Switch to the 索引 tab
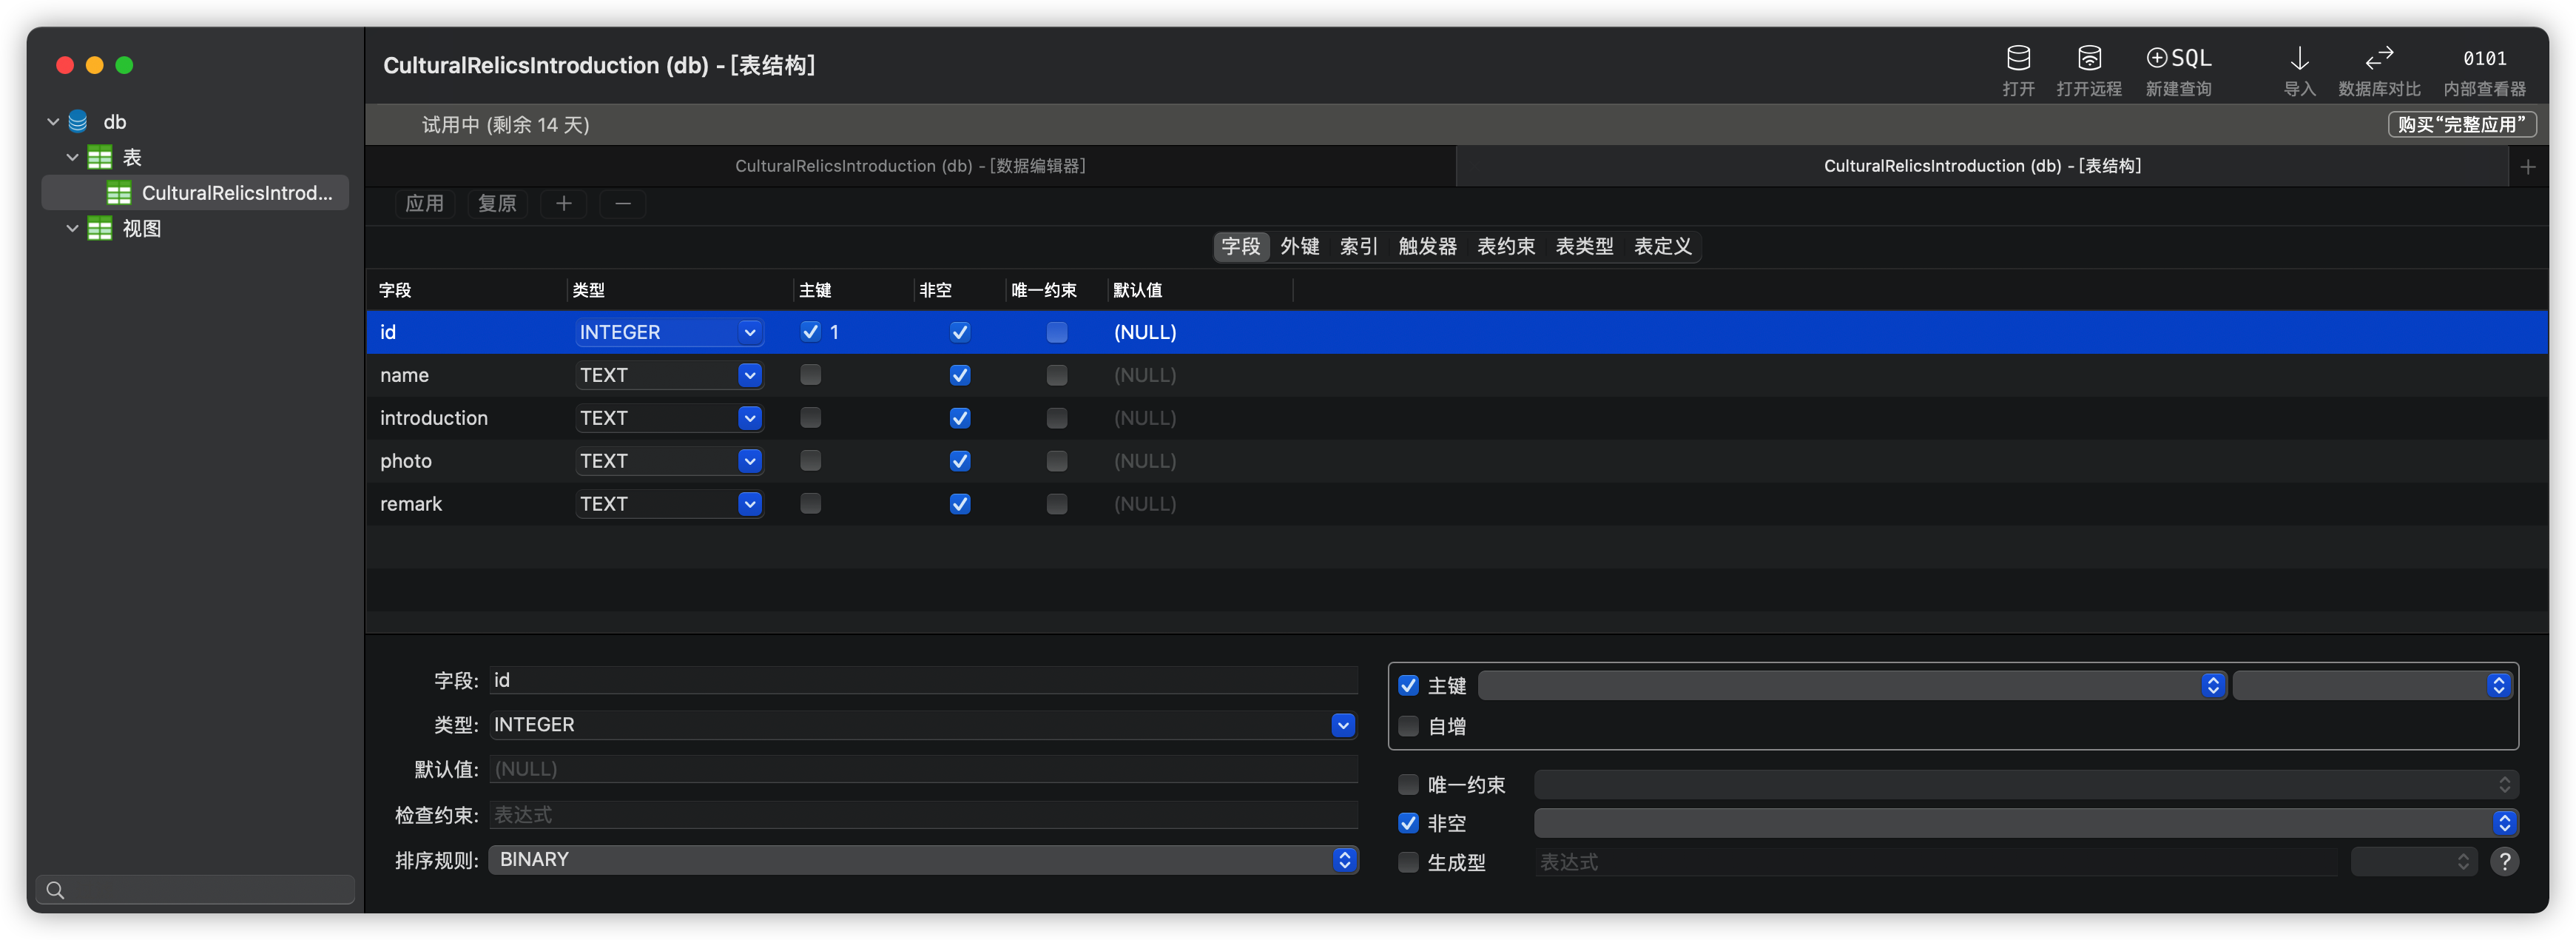This screenshot has width=2576, height=940. [x=1358, y=247]
